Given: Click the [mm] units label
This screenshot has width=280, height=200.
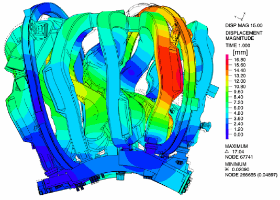Looking at the screenshot, I should tap(240, 52).
